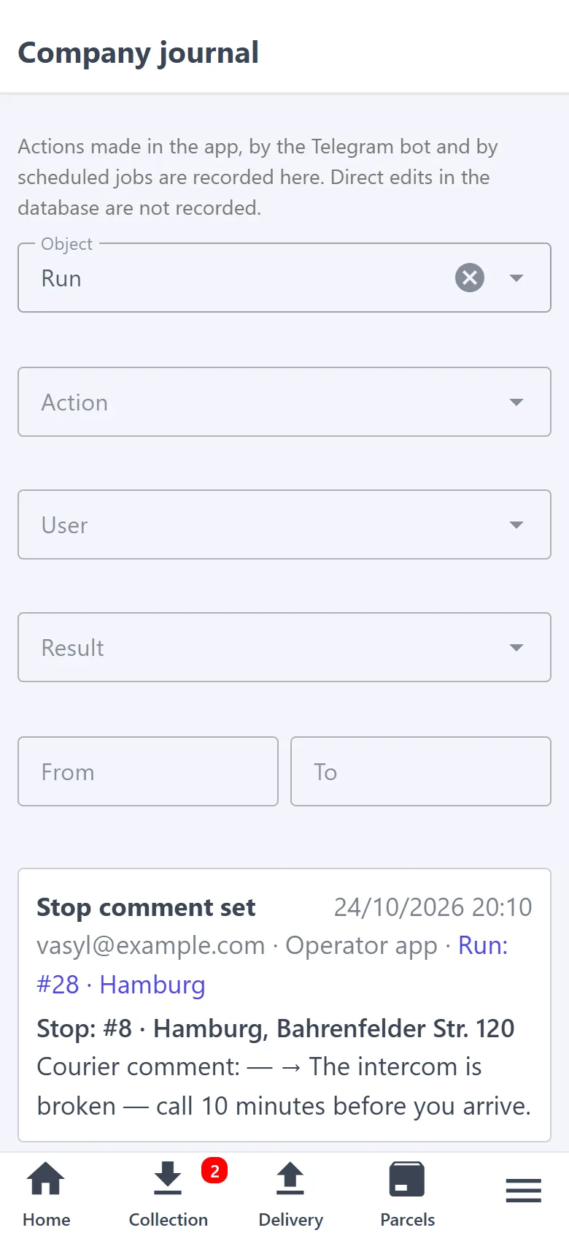Follow the Run: #28 · Hamburg link
This screenshot has height=1233, width=569.
(272, 965)
